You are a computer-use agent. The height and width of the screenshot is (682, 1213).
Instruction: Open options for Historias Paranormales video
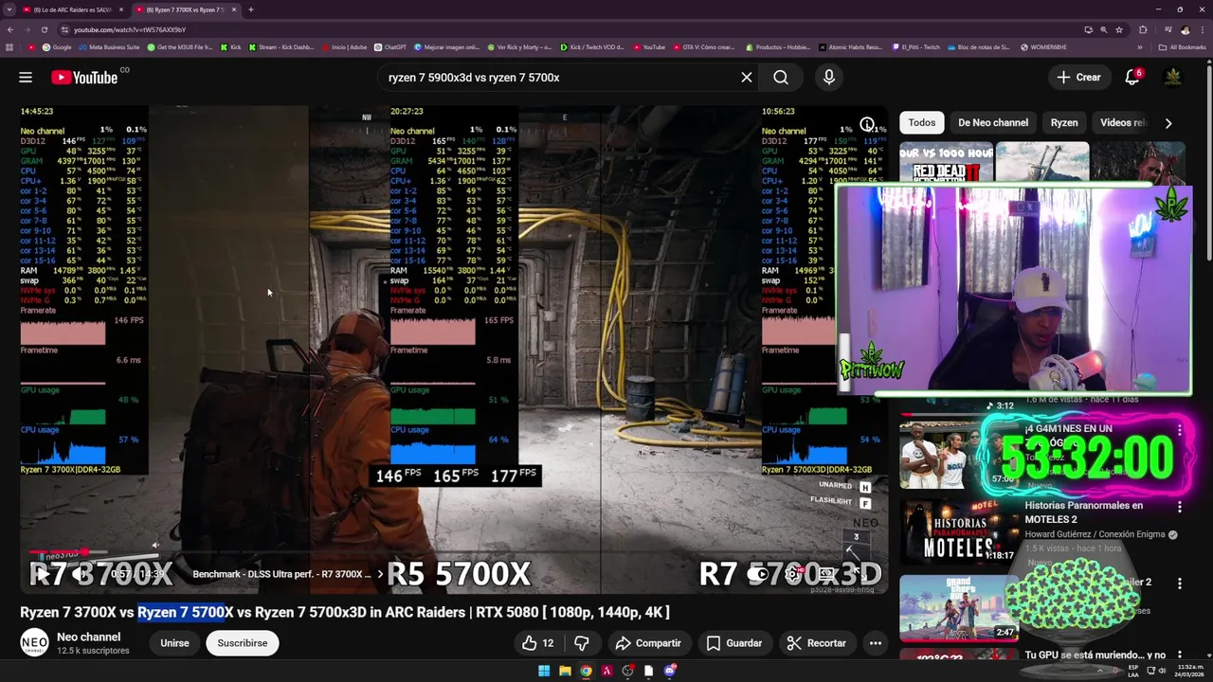point(1180,507)
